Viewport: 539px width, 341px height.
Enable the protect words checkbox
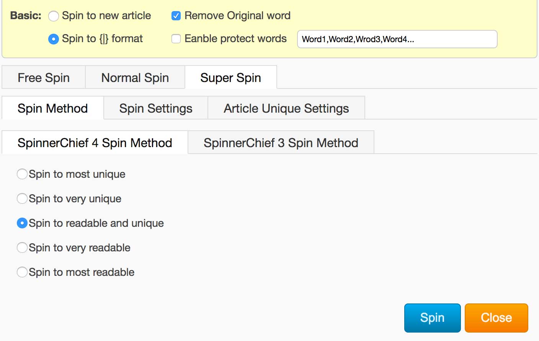pyautogui.click(x=176, y=39)
